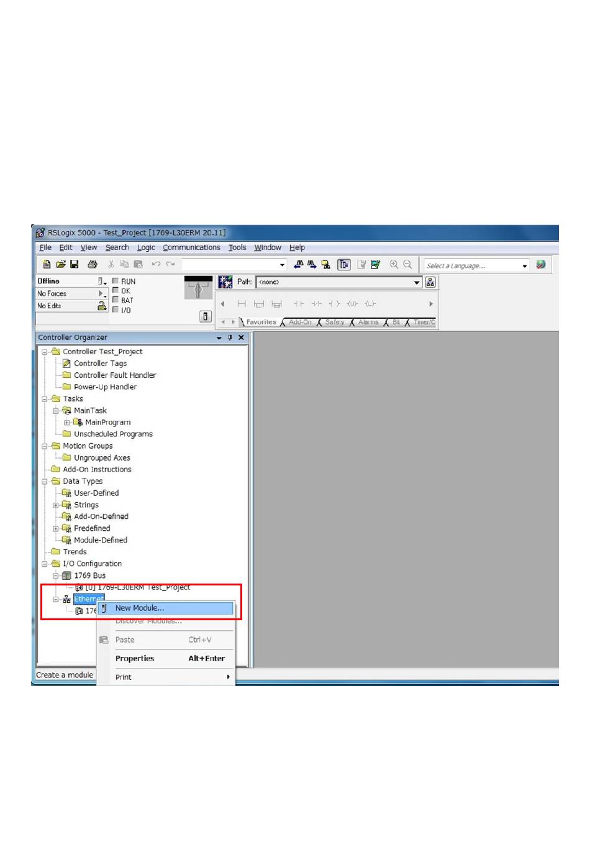The height and width of the screenshot is (862, 590).
Task: Switch to the Alarms instruction tab
Action: (x=368, y=322)
